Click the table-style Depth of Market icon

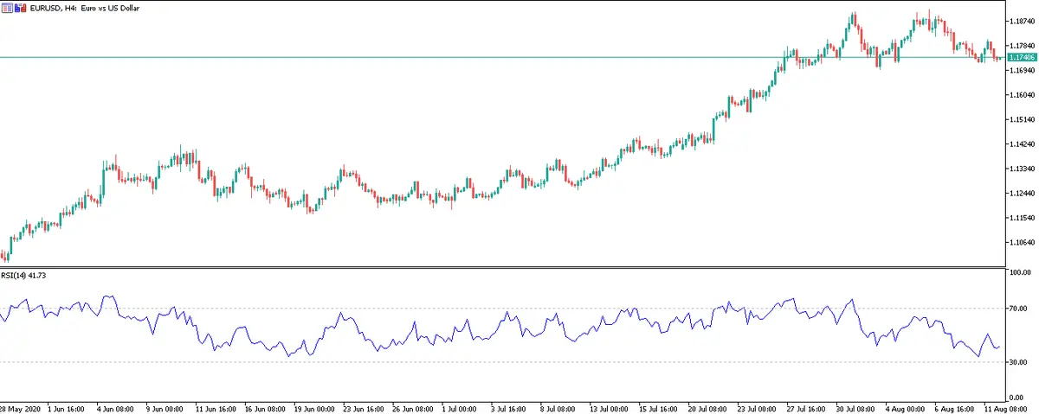[x=9, y=8]
